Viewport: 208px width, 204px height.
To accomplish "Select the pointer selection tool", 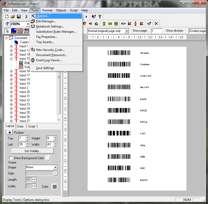I will click(7, 31).
